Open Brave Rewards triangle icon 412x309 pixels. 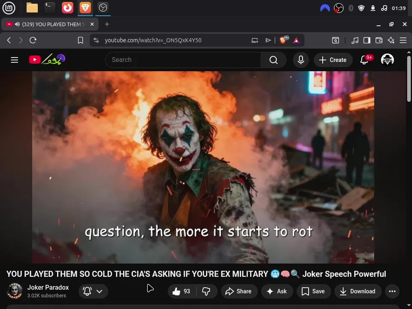(x=297, y=40)
